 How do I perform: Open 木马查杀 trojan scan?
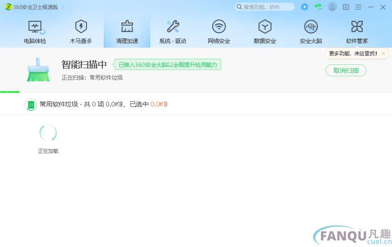click(x=81, y=31)
